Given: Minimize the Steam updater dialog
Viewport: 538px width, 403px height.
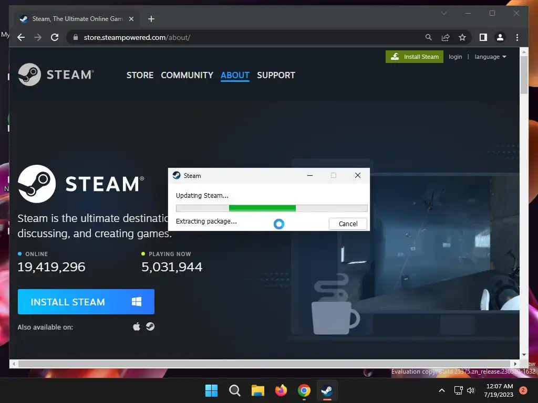Looking at the screenshot, I should pos(310,175).
